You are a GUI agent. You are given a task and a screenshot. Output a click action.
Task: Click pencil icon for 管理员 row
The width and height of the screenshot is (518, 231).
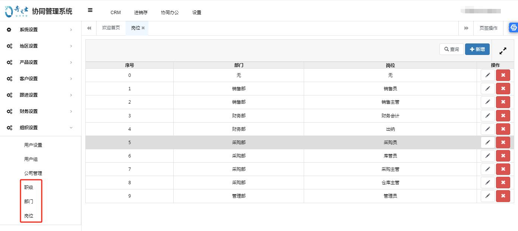(487, 196)
